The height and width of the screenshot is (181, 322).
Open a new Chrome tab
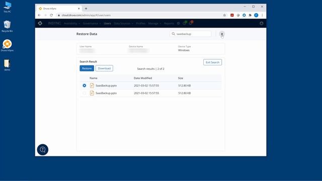tap(86, 9)
